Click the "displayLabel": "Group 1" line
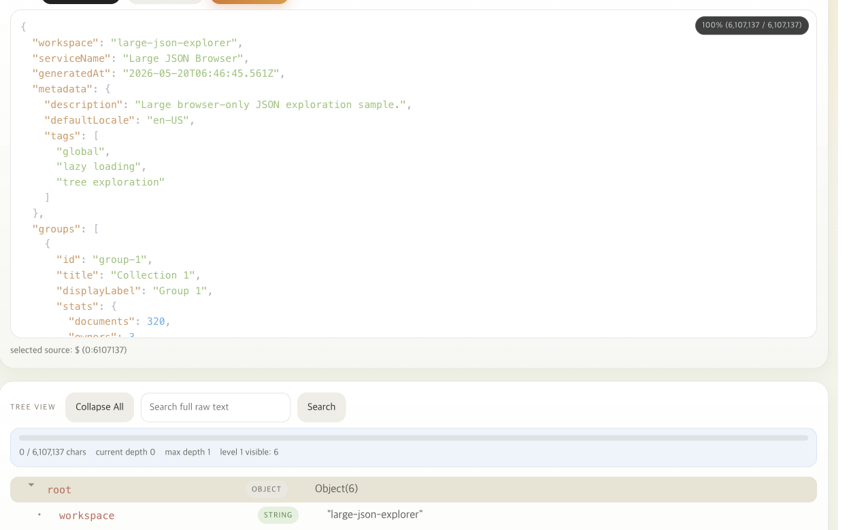This screenshot has height=530, width=849. [135, 291]
